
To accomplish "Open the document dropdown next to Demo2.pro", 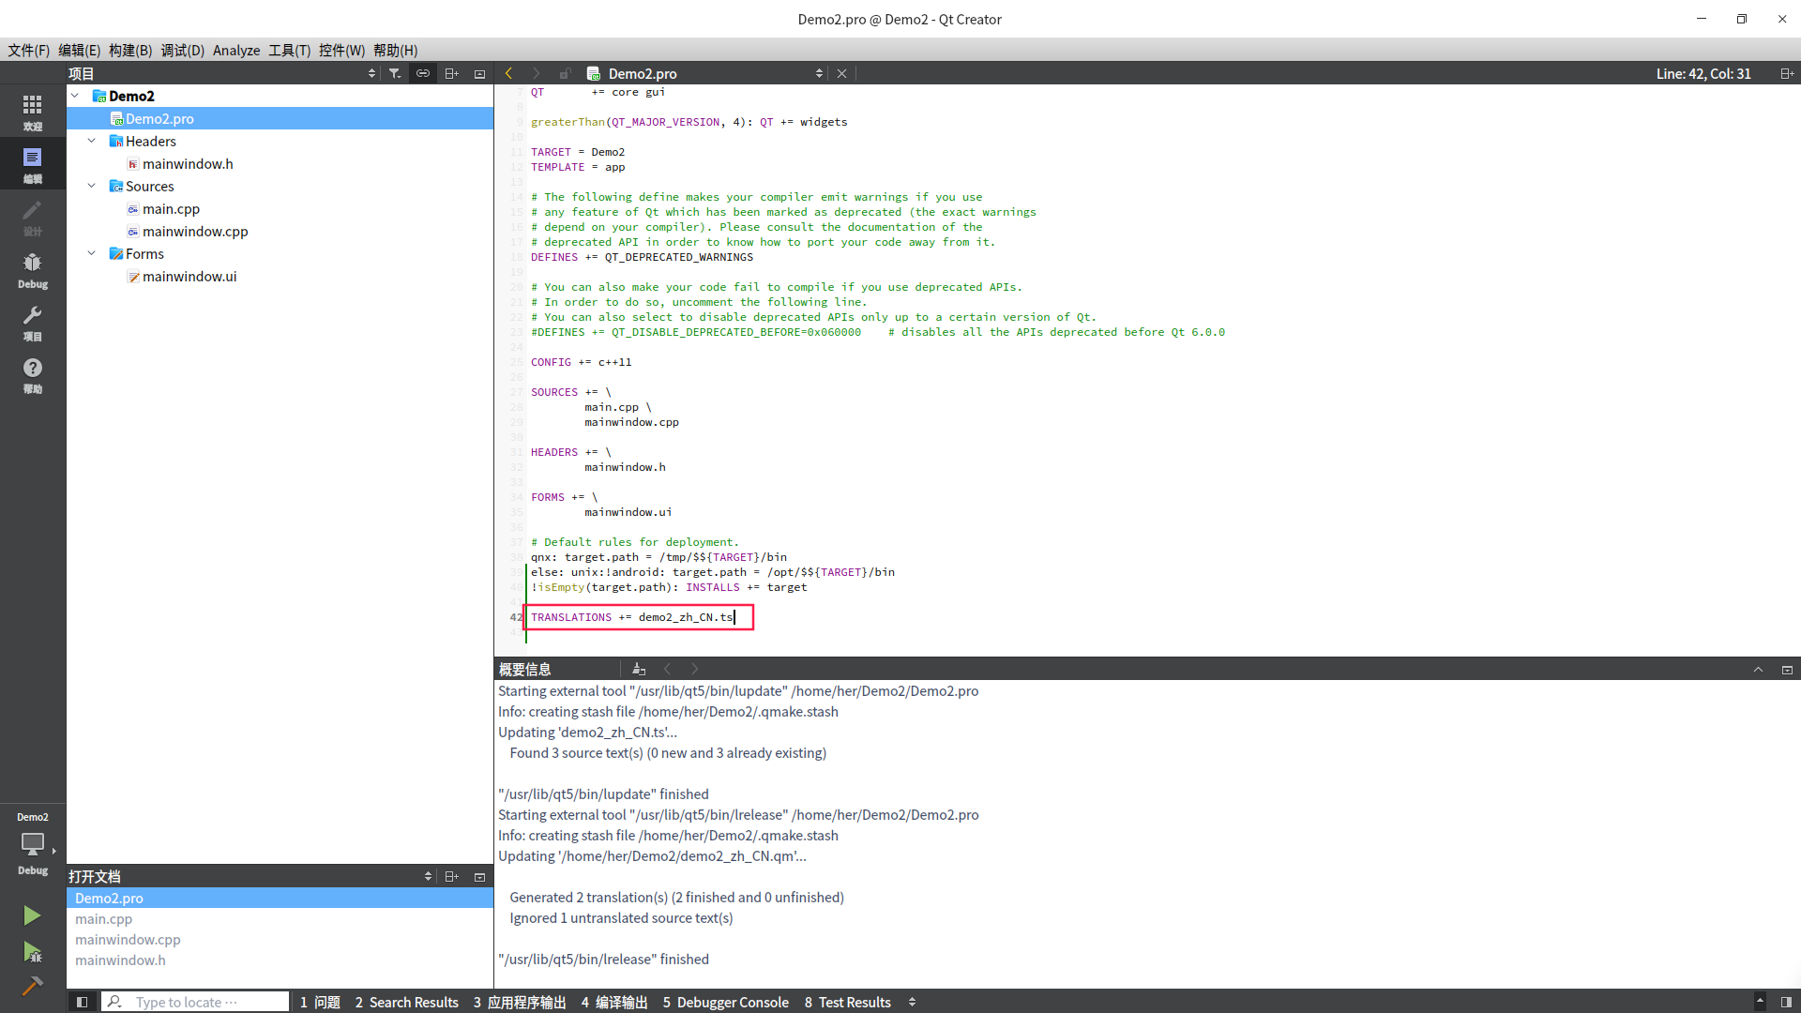I will point(819,73).
